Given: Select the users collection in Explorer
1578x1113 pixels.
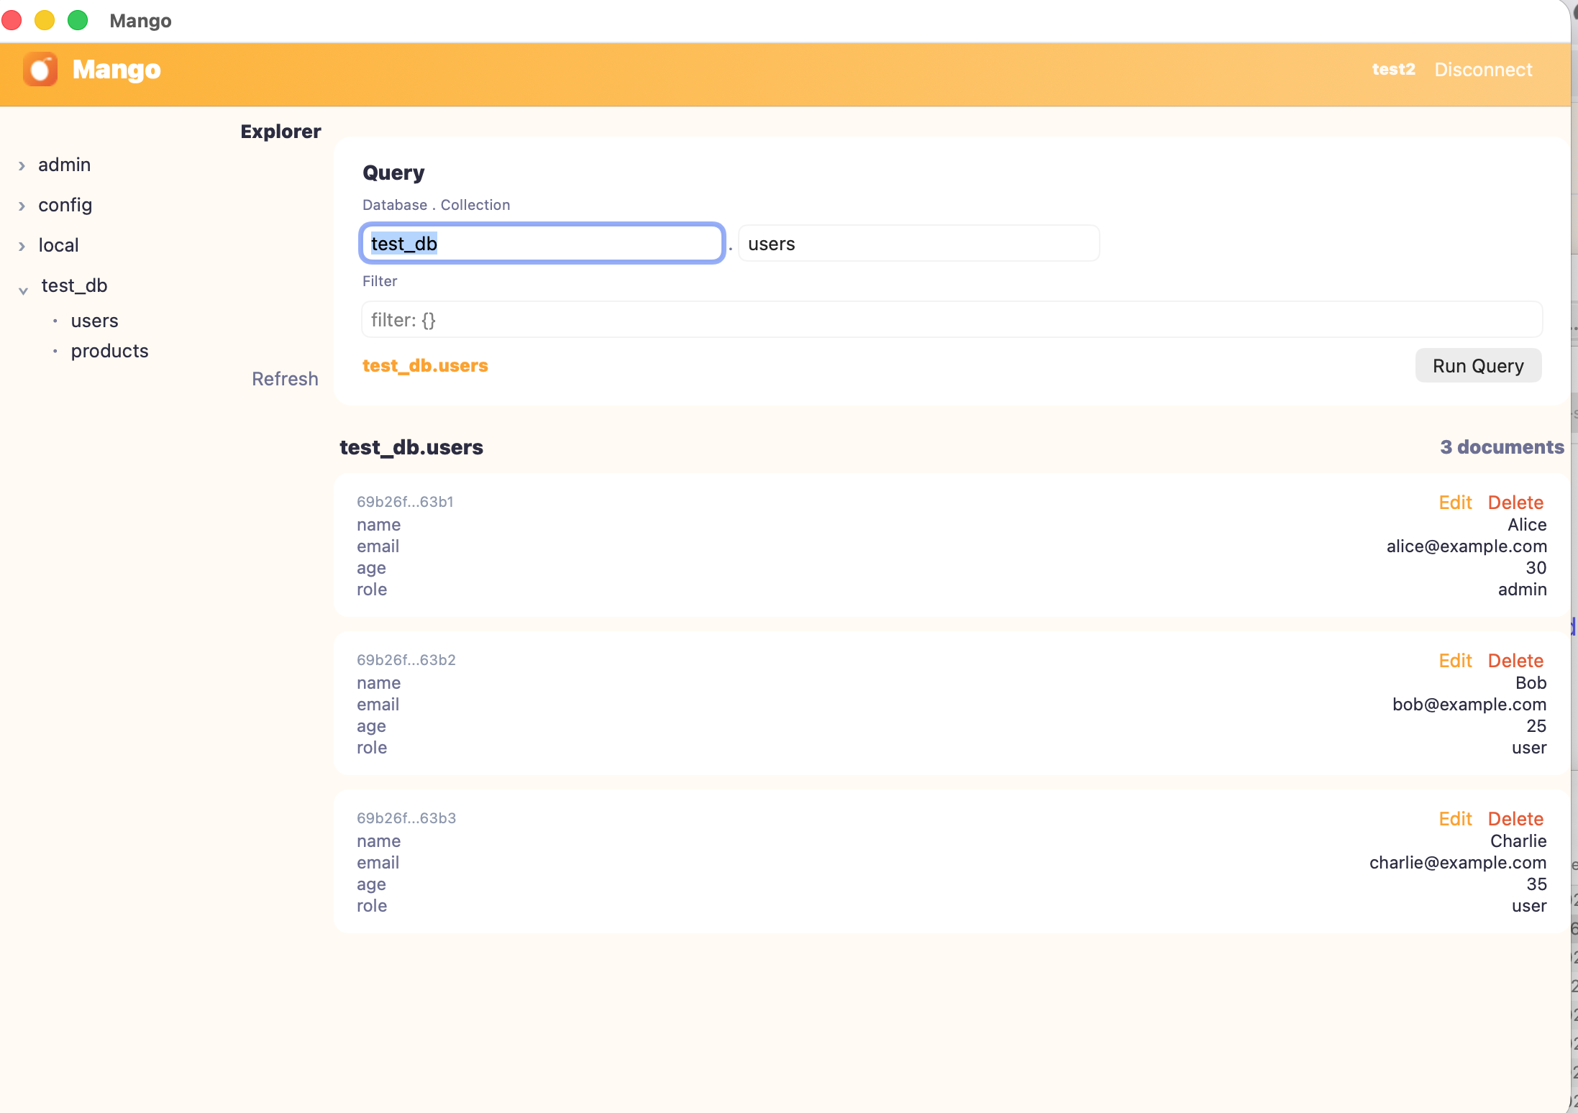Looking at the screenshot, I should coord(94,321).
